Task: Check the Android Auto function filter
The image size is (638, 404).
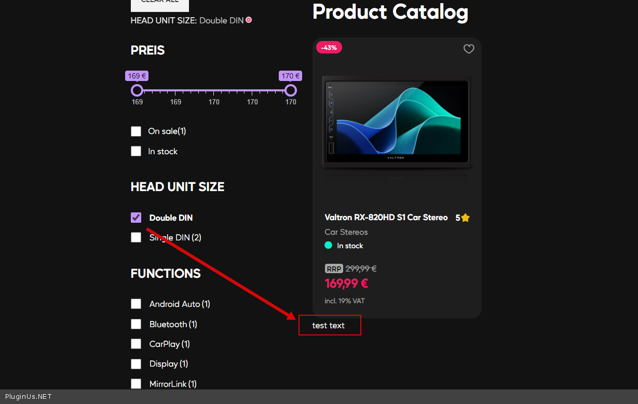Action: coord(136,304)
